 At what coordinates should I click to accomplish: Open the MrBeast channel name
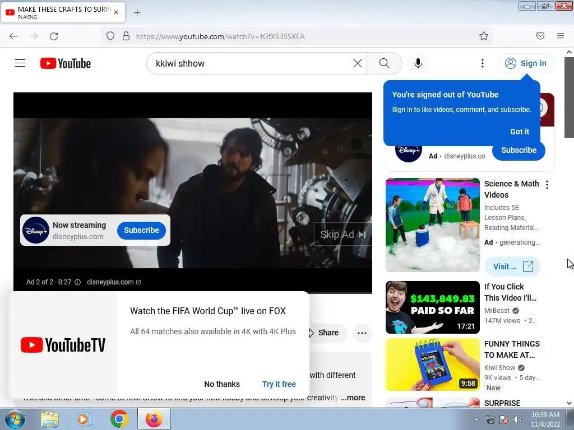(497, 311)
